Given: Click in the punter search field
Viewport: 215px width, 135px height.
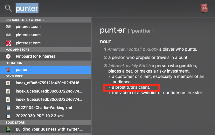Looking at the screenshot, I should [64, 8].
